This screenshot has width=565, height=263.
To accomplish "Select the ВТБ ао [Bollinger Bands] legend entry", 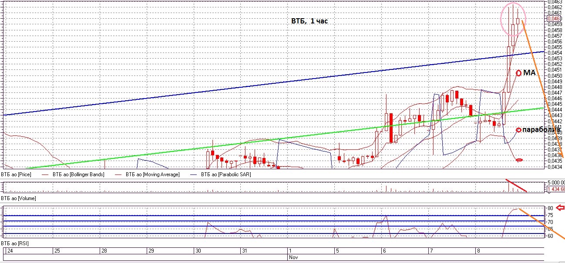I will [x=78, y=174].
